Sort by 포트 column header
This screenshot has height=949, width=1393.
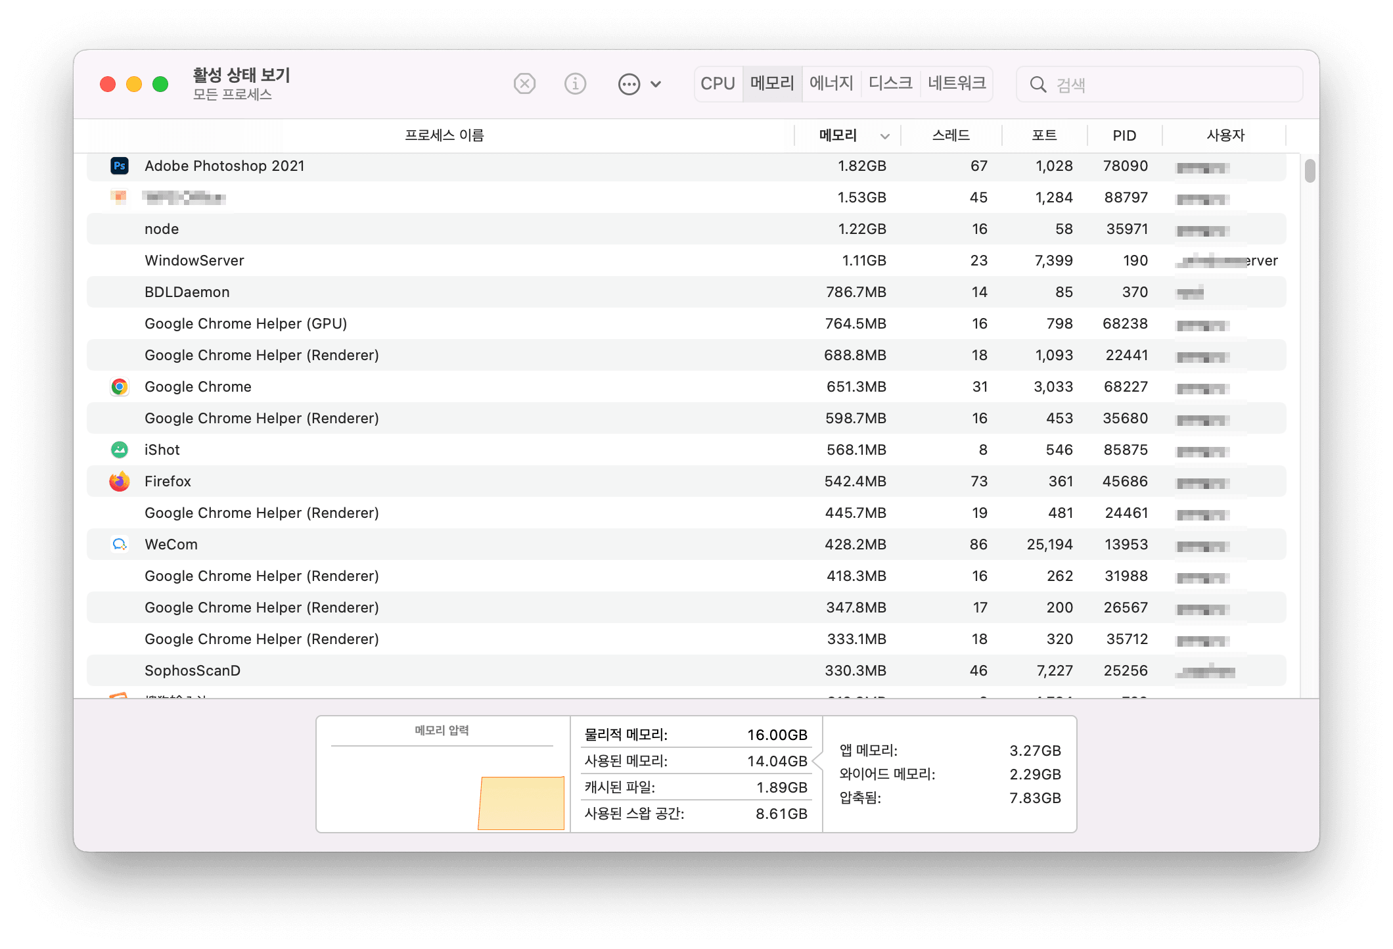[1044, 135]
